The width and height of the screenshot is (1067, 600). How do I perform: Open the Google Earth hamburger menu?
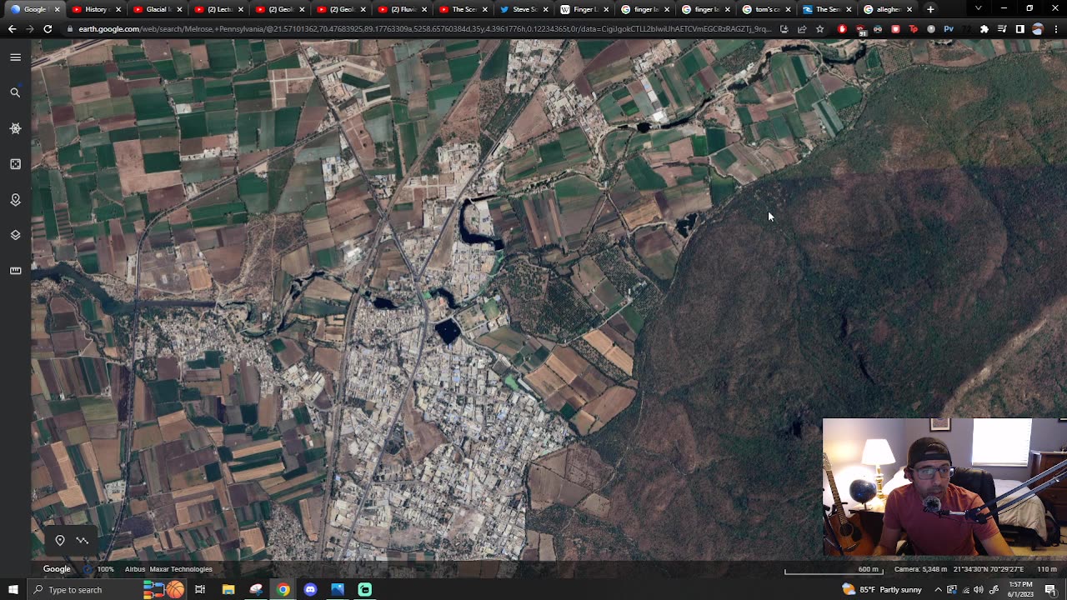[15, 57]
